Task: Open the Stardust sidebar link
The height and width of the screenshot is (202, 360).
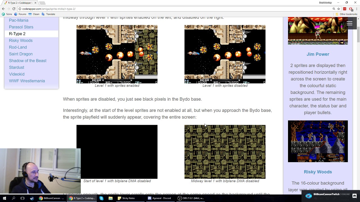Action: click(17, 67)
